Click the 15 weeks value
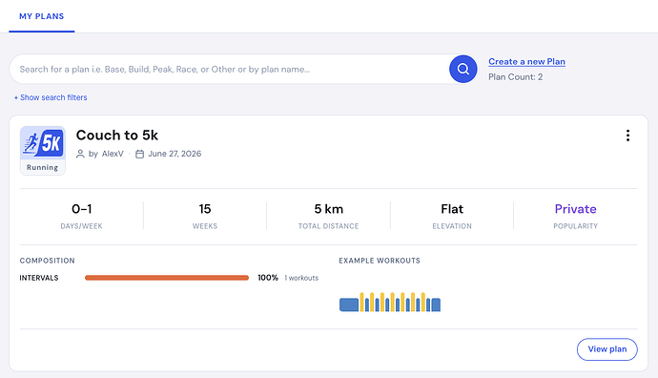658x378 pixels. [205, 209]
